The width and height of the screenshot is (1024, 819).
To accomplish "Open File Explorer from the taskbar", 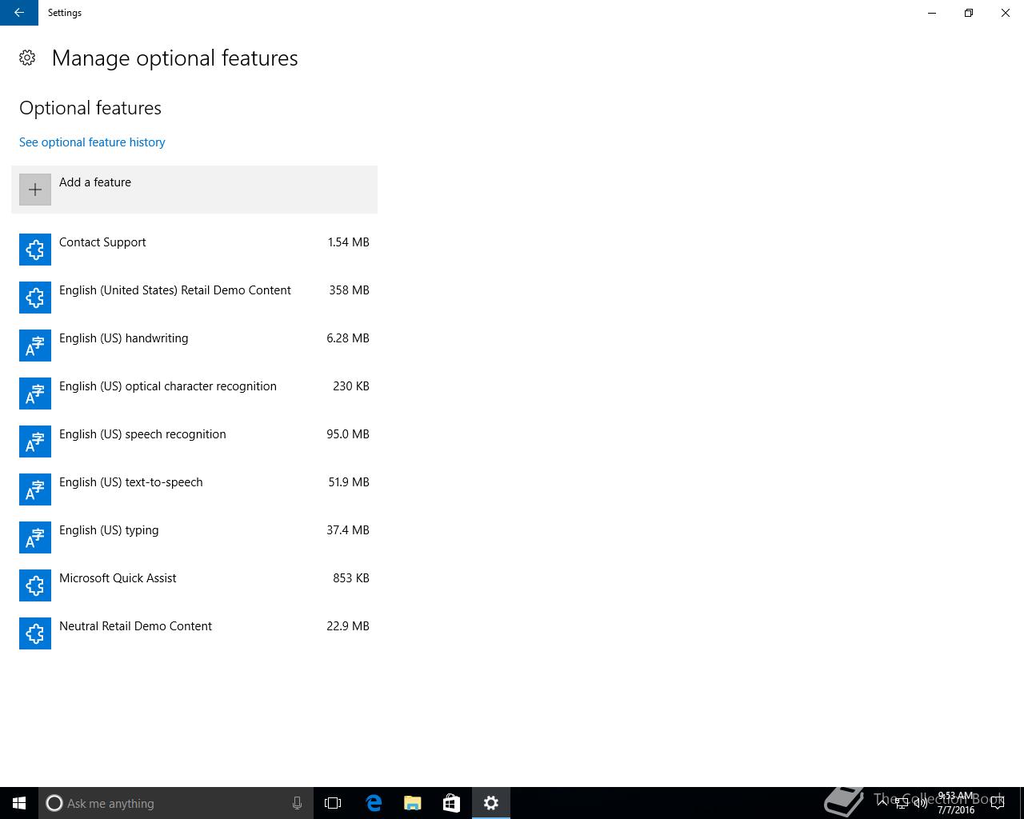I will 413,803.
